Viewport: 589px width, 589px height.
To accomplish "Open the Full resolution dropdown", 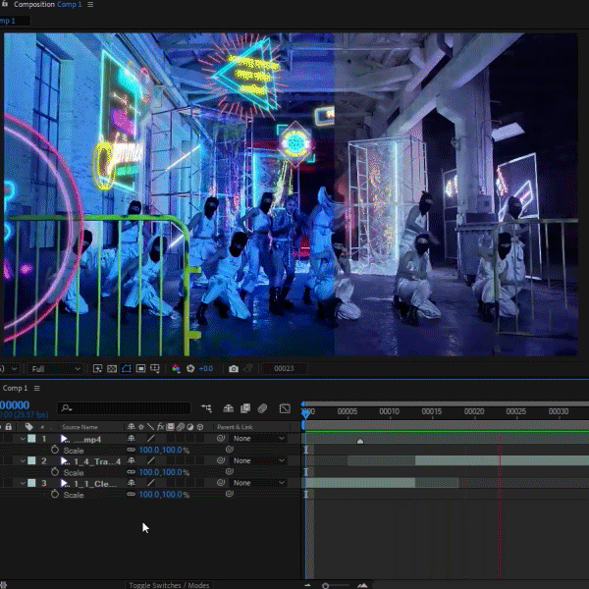I will click(x=56, y=369).
